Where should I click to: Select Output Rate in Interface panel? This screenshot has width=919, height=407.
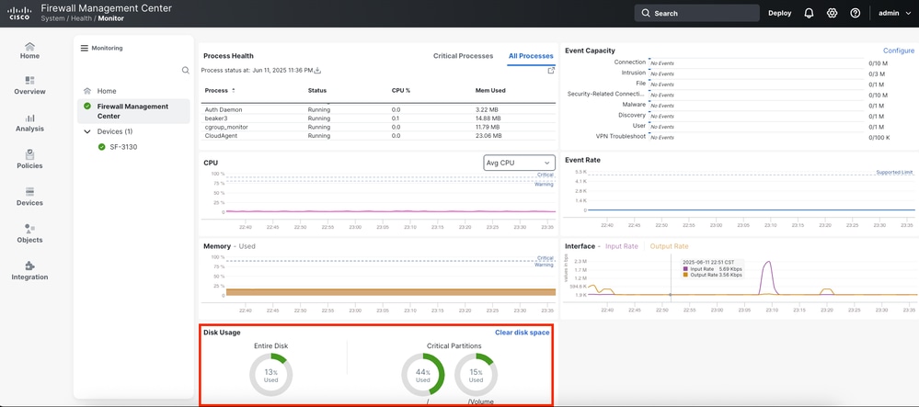(x=670, y=246)
